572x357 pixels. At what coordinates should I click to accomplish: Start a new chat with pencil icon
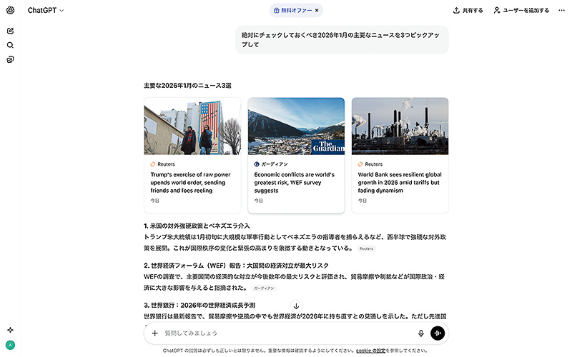(x=10, y=31)
